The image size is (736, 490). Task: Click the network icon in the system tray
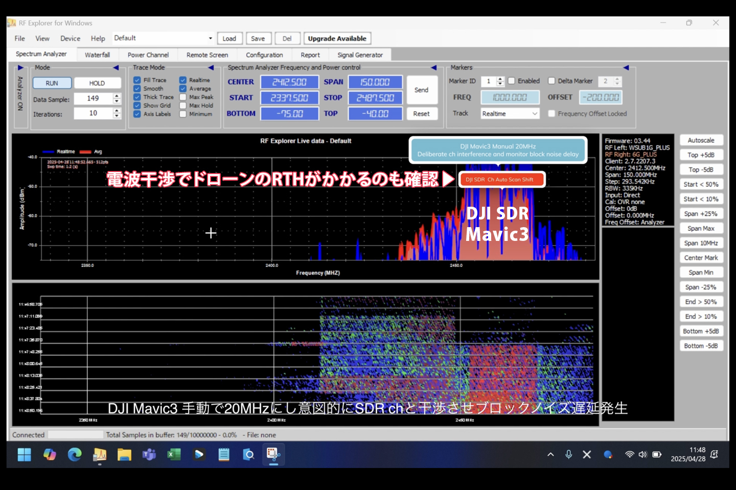click(x=629, y=454)
